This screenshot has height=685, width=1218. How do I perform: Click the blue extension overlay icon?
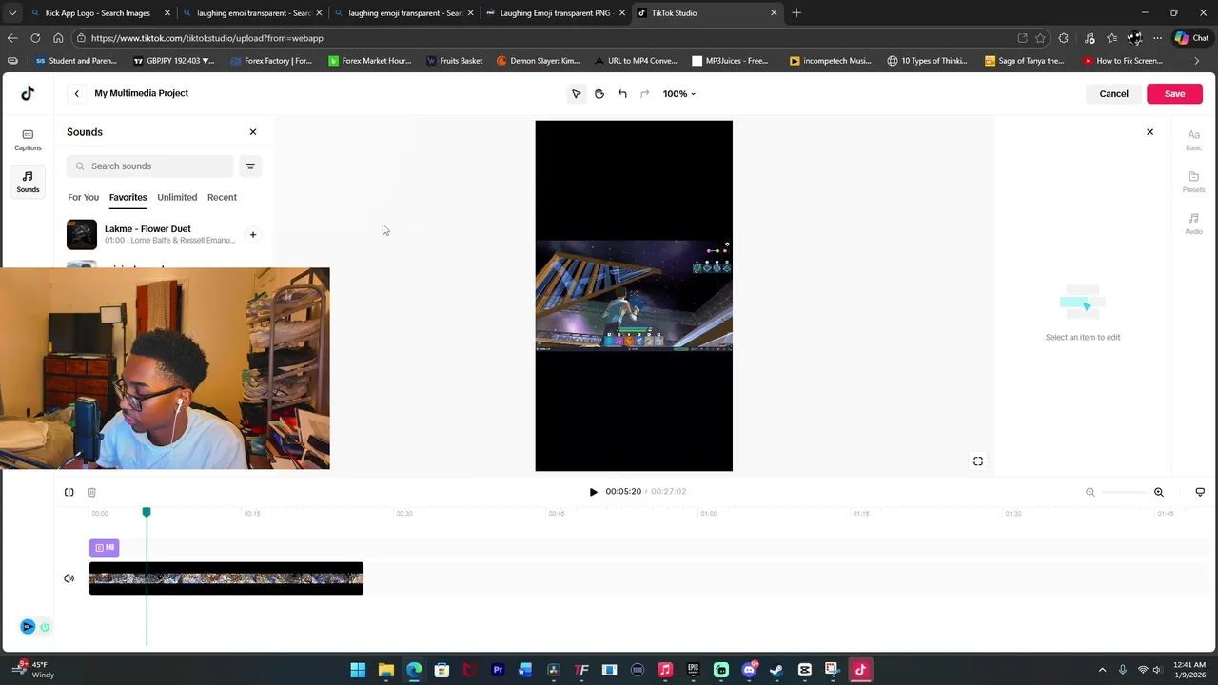[28, 626]
